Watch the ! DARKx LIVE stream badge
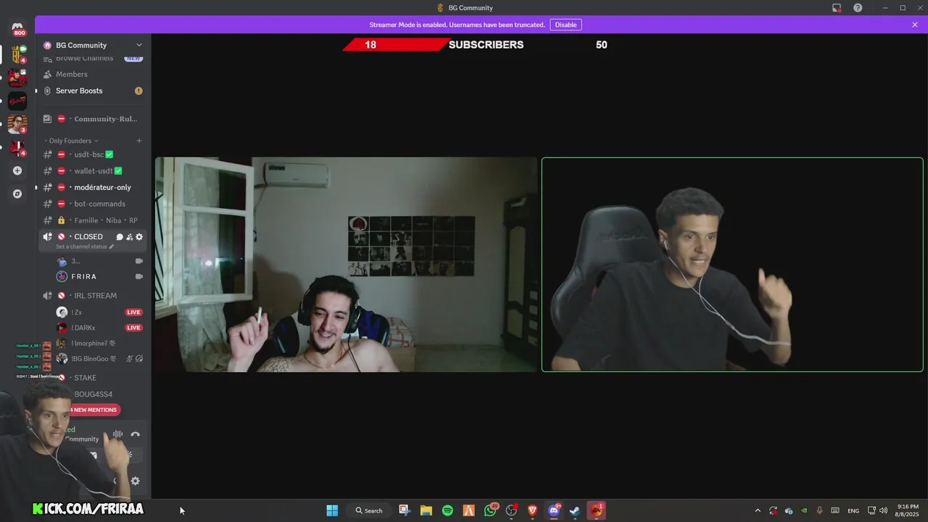Screen dimensions: 928x522 pos(133,328)
